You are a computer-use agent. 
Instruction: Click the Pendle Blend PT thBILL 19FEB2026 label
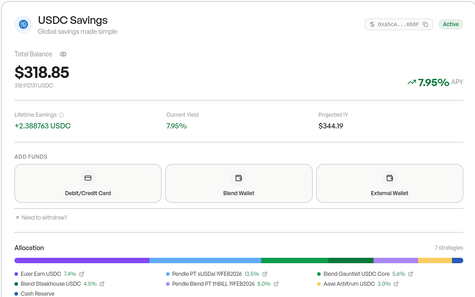coord(213,284)
